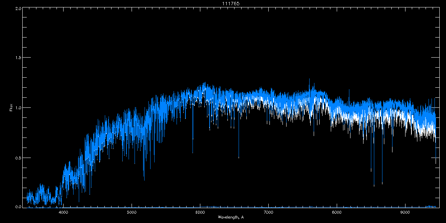The height and width of the screenshot is (223, 446).
Task: Click the absorption line bottom near 8660 Å
Action: tap(382, 183)
